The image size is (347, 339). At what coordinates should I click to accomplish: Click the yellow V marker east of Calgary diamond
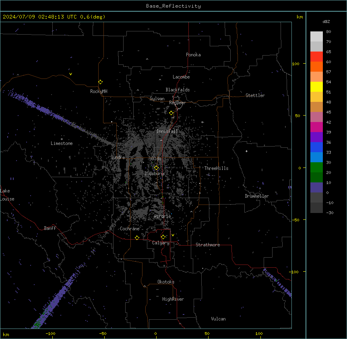click(173, 235)
